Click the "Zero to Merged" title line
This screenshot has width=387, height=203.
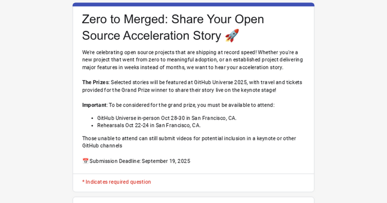click(173, 19)
